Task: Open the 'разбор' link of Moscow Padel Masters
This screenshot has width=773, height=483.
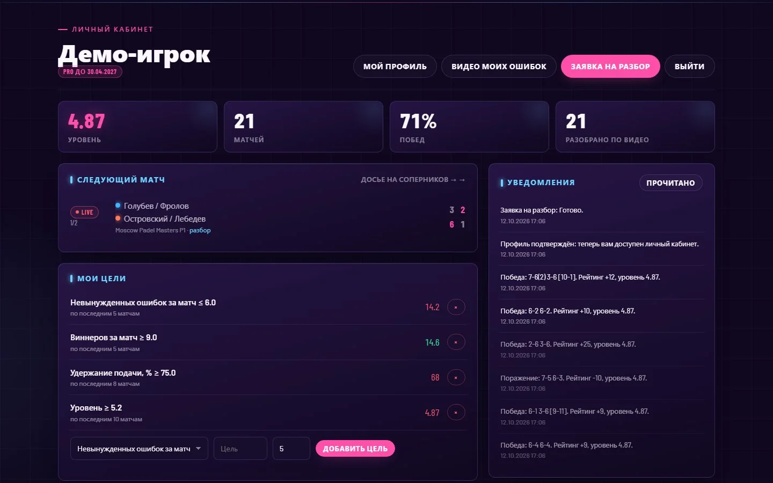Action: [200, 230]
